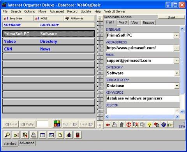Click the yellow light bulb icon
Image resolution: width=187 pixels, height=152 pixels.
click(150, 125)
